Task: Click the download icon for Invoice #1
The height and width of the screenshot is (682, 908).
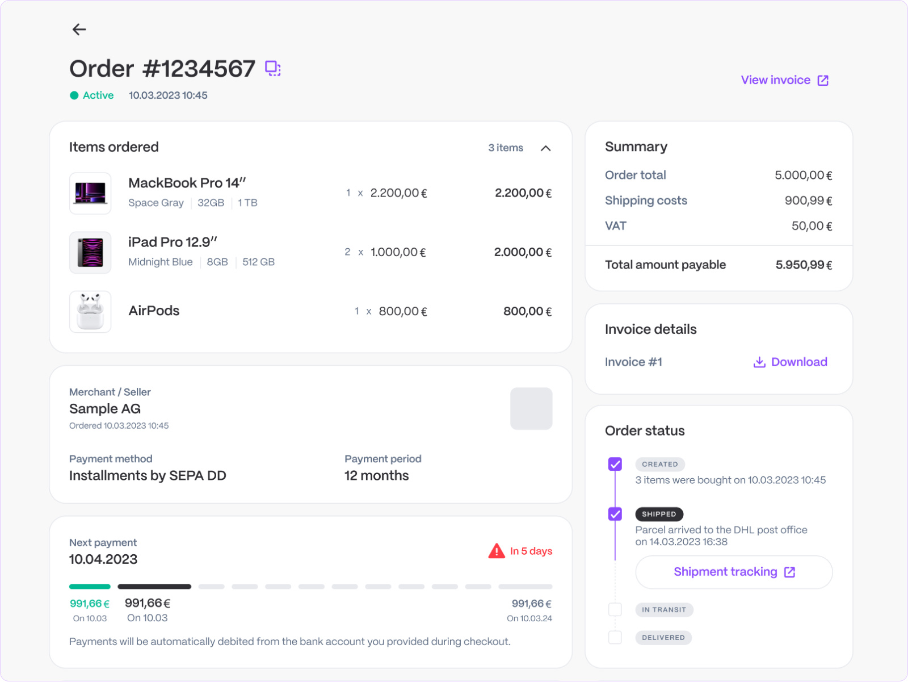Action: click(x=759, y=362)
